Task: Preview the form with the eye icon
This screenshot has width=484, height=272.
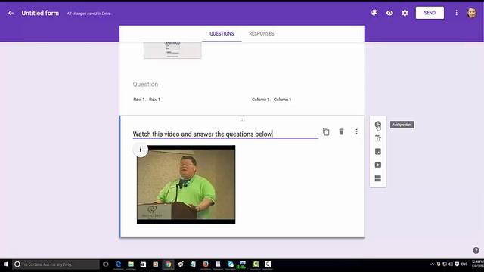Action: (x=389, y=13)
